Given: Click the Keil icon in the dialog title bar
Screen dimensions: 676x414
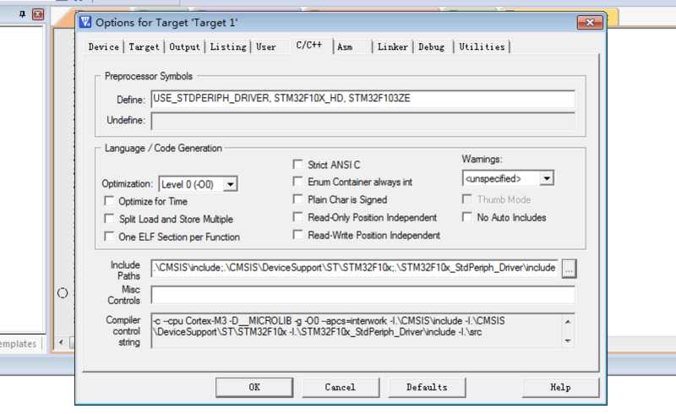Looking at the screenshot, I should [85, 22].
